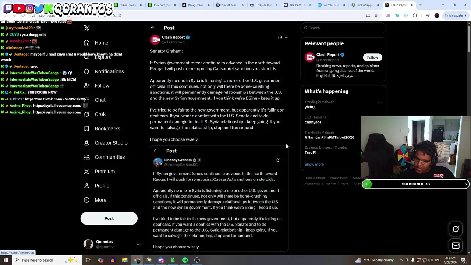Open Task View on taskbar
Screen dimensions: 471x265
pyautogui.click(x=88, y=260)
